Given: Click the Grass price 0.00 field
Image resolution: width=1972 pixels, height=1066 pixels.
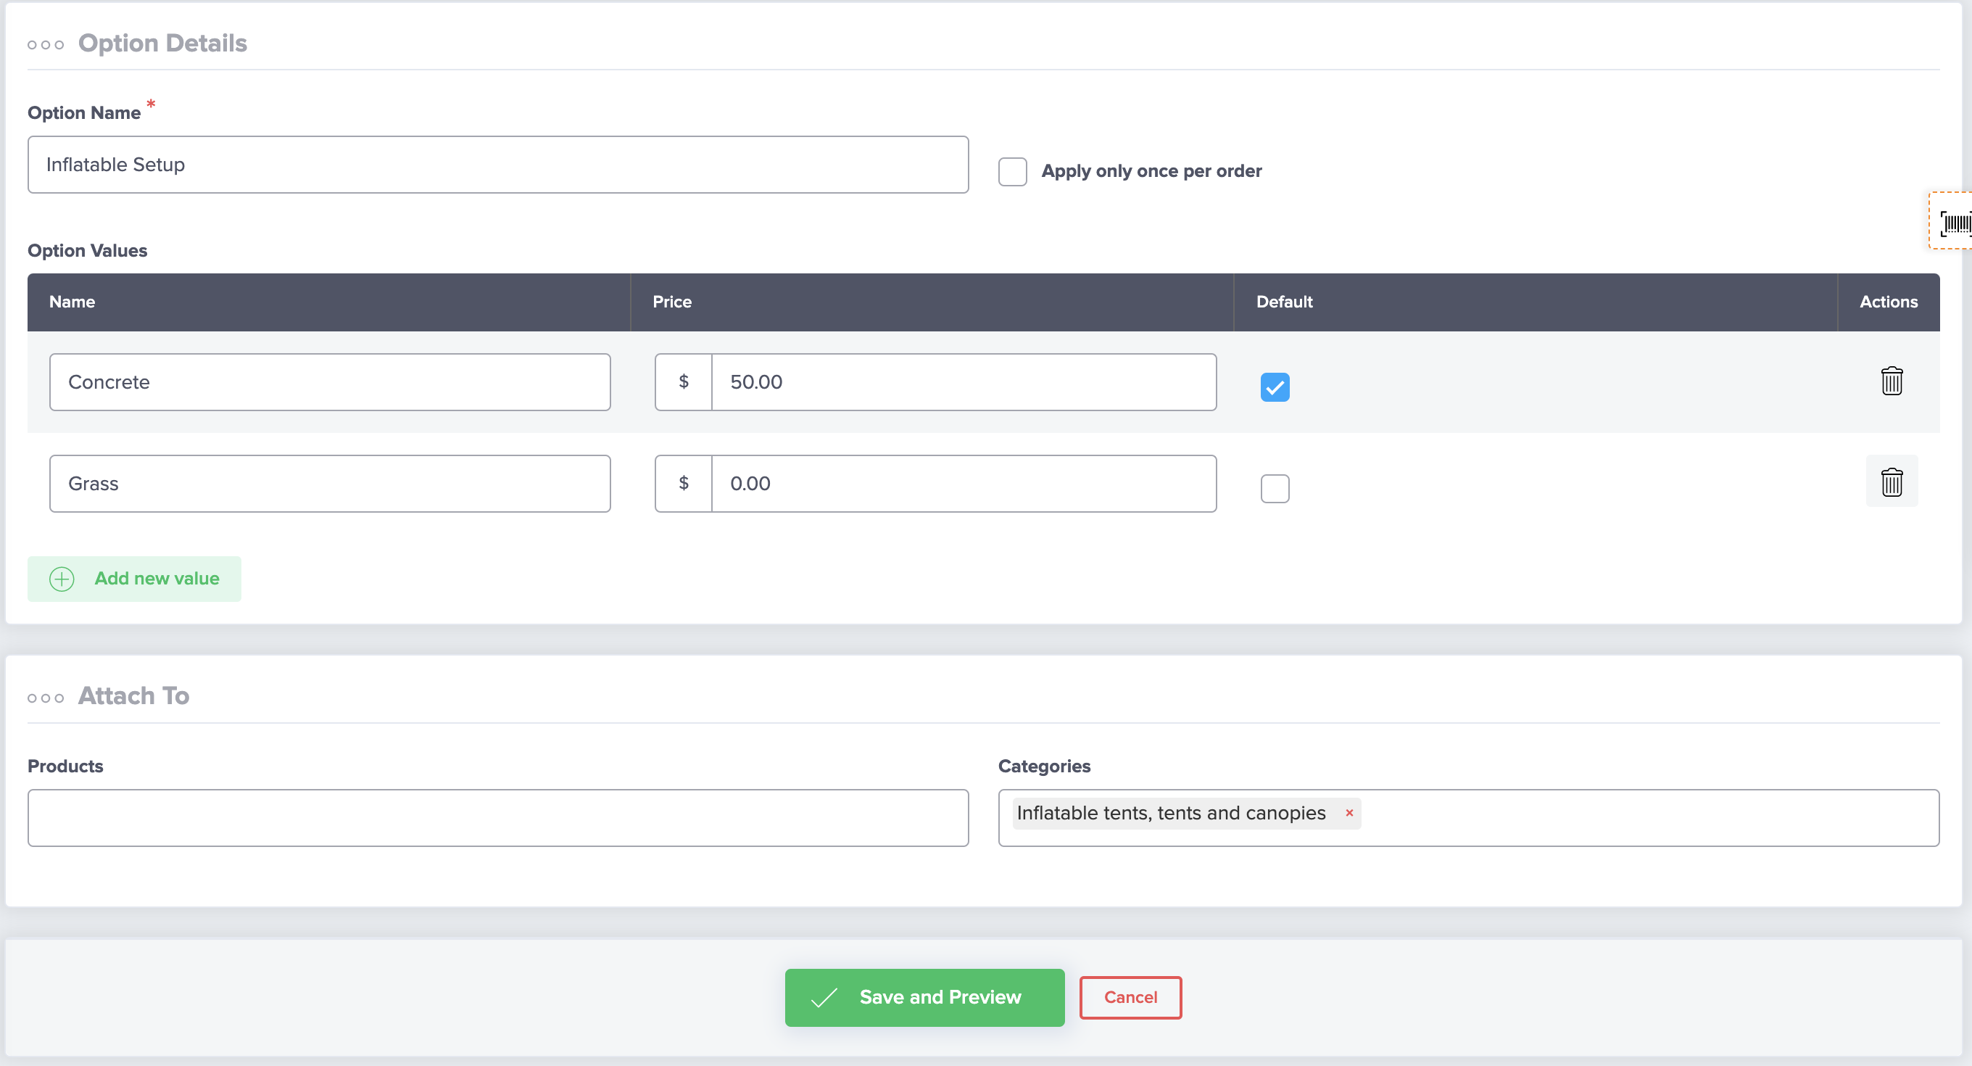Looking at the screenshot, I should click(963, 483).
